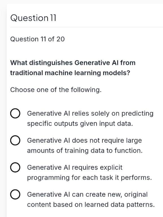Click the 'specific outputs given input data.' text line

pos(80,123)
